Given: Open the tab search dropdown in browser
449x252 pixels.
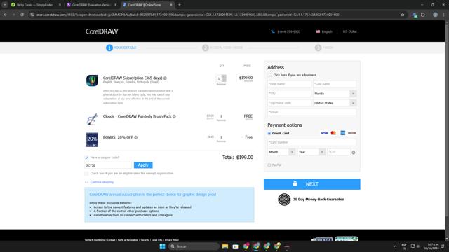Looking at the screenshot, I should pos(5,5).
